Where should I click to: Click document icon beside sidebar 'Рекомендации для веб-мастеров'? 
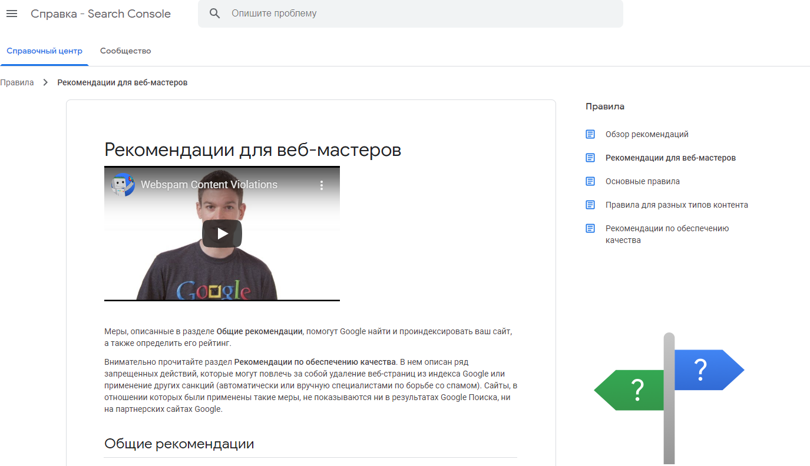point(590,158)
